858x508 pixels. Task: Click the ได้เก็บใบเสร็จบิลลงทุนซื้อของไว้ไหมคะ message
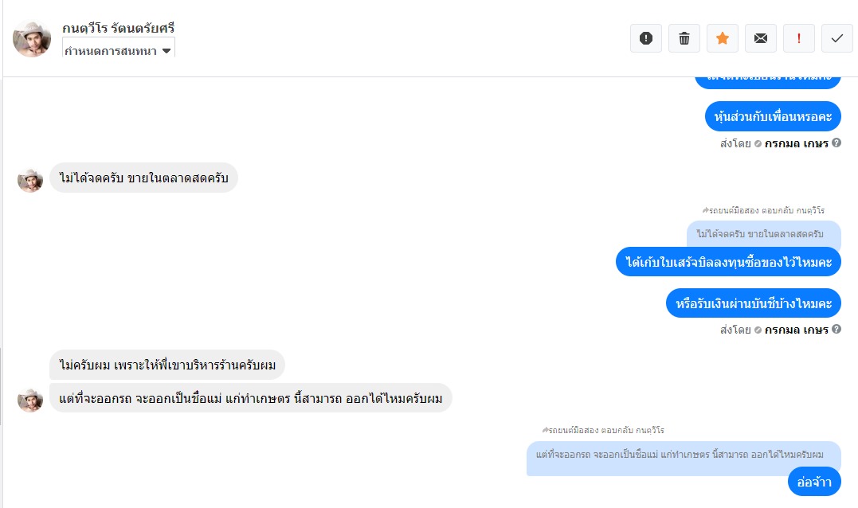point(728,262)
